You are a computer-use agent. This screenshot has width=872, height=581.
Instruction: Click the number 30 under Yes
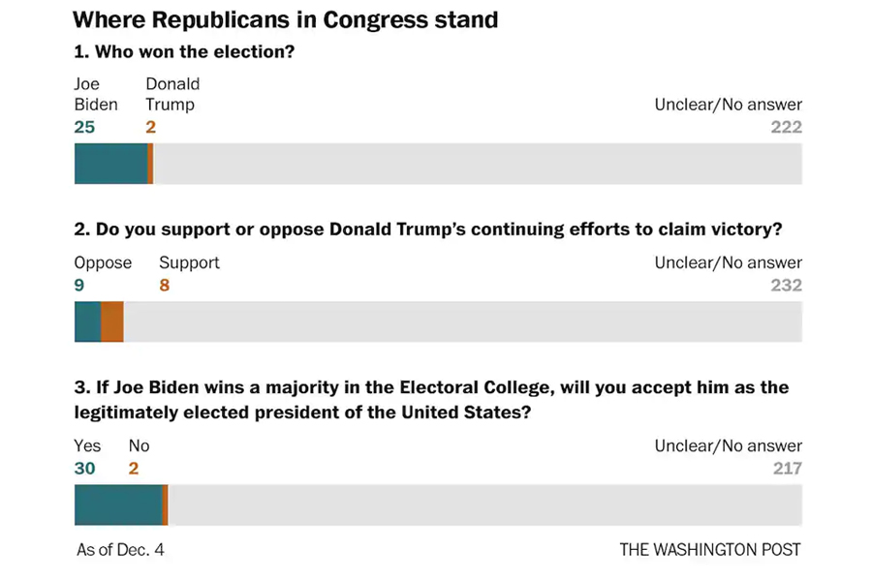click(x=84, y=468)
